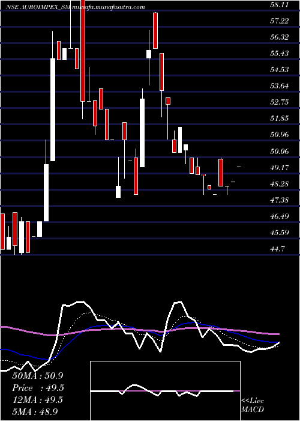Click the 50.06 price axis label
Viewport: 300px width, 421px height.
280,151
